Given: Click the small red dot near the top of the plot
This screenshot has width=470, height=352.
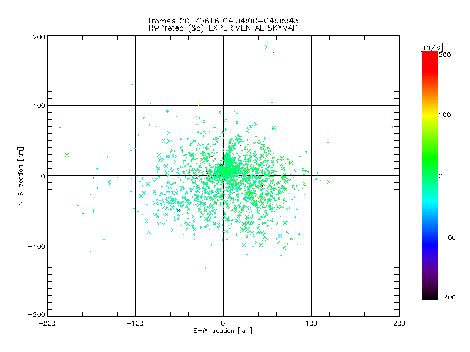Looking at the screenshot, I should click(273, 53).
